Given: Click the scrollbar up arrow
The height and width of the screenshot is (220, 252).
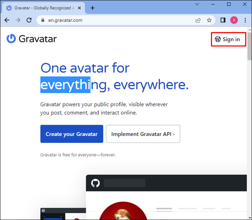Looking at the screenshot, I should coord(249,30).
